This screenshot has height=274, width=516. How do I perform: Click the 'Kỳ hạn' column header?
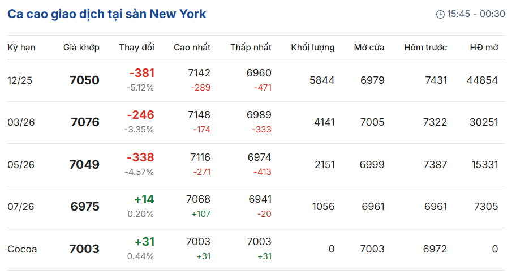pyautogui.click(x=21, y=48)
